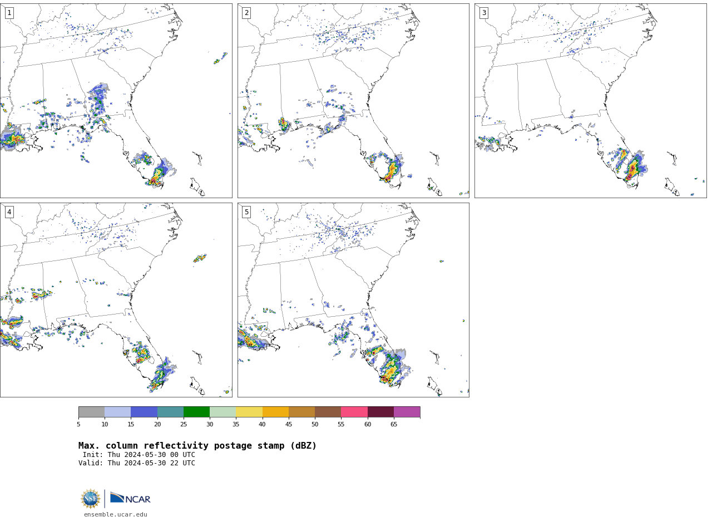This screenshot has width=712, height=521.
Task: Click the pink 55-60 dBZ swatch
Action: (354, 412)
